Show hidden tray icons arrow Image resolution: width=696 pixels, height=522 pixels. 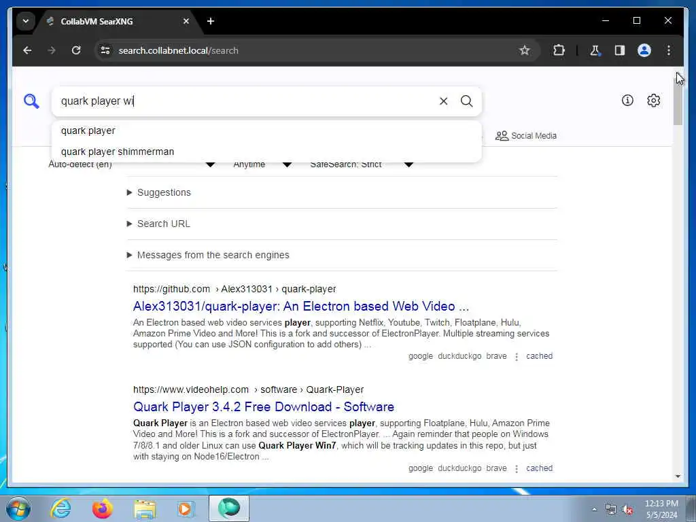coord(594,509)
